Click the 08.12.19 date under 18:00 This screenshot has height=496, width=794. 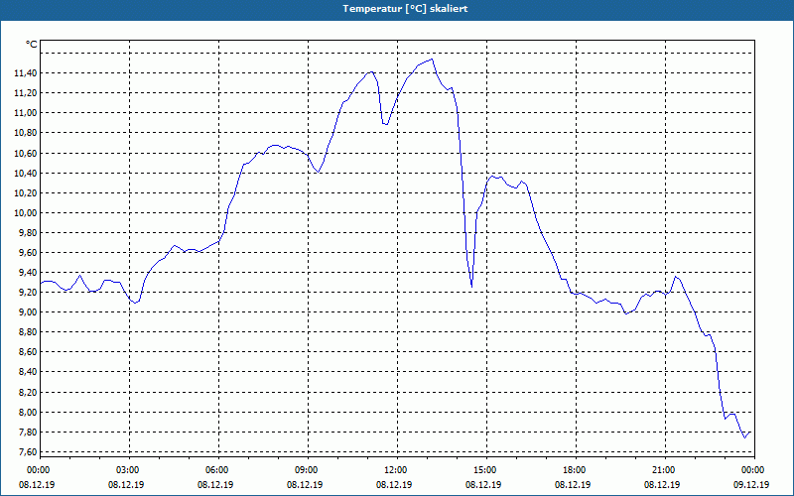573,484
